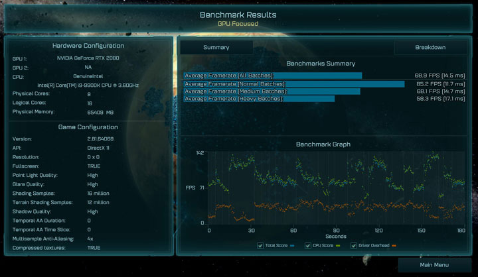Click the 85.2 FPS (11.7 ms) value
Viewport: 478px width, 277px height.
click(441, 84)
